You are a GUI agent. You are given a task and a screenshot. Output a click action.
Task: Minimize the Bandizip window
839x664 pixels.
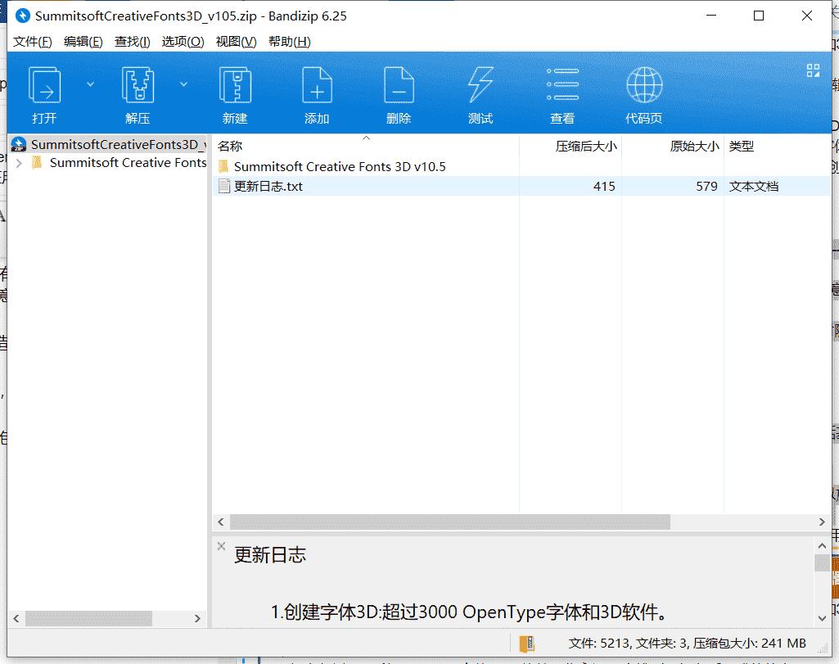711,16
